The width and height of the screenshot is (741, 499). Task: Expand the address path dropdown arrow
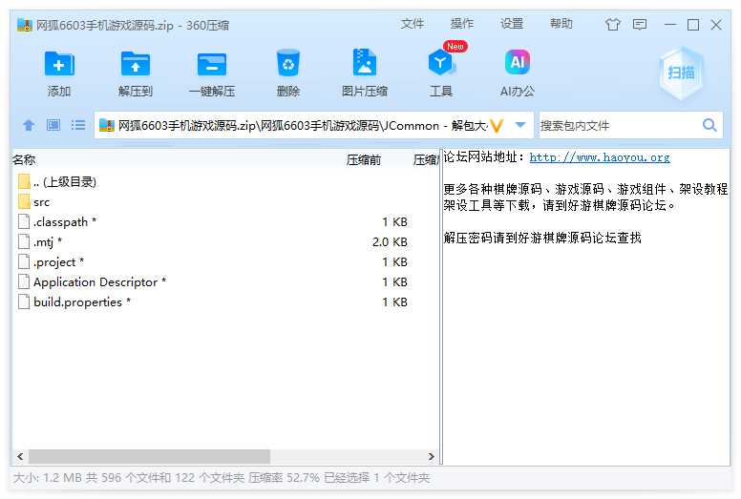pos(520,125)
